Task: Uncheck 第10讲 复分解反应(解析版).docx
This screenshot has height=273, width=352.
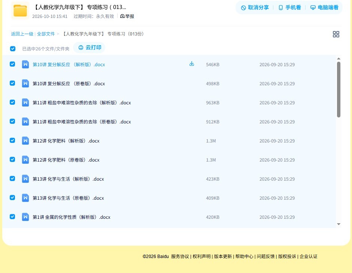Action: click(x=12, y=64)
